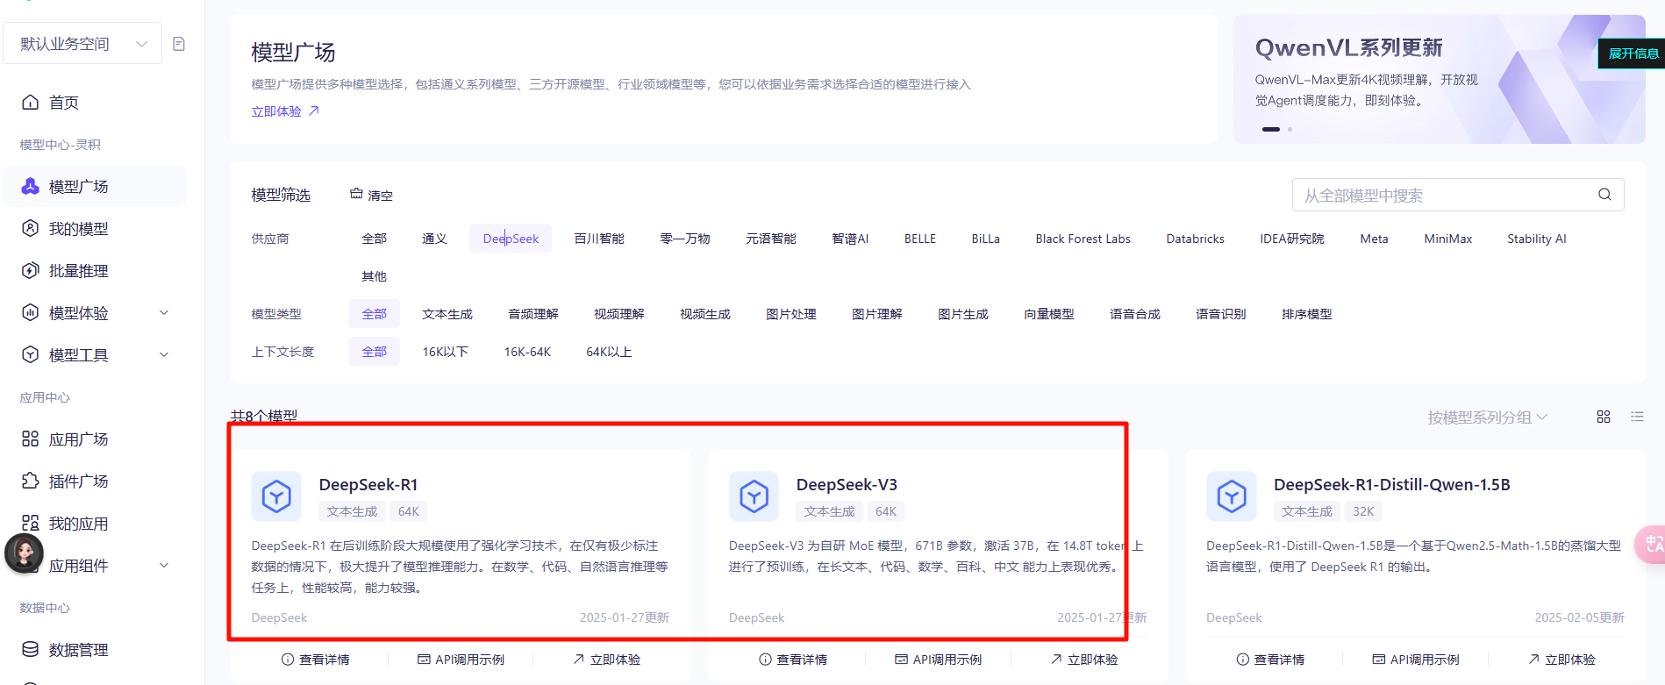
Task: Click the 模型广场 sidebar icon
Action: [x=30, y=186]
